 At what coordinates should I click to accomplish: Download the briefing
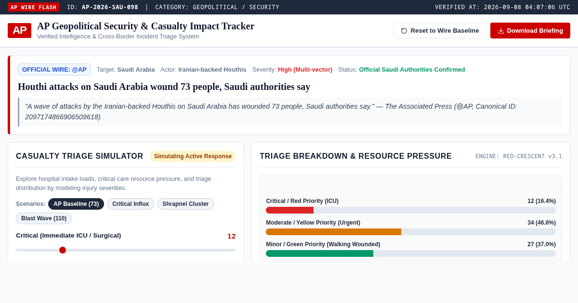(530, 31)
